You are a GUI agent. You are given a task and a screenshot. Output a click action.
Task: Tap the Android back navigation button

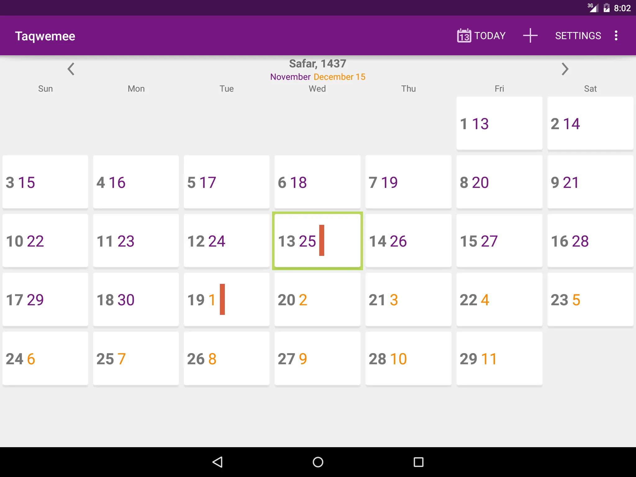pyautogui.click(x=217, y=462)
